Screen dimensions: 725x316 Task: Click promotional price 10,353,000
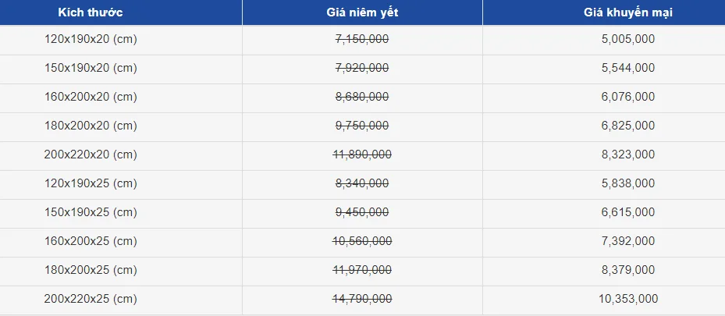628,299
